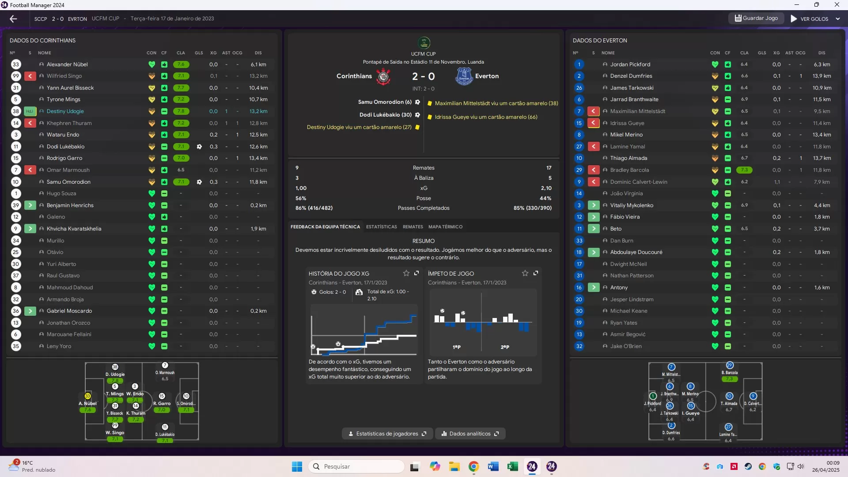This screenshot has width=848, height=477.
Task: Click Maximilian Mittelstädt's yellow card icon in the match summary
Action: (430, 103)
